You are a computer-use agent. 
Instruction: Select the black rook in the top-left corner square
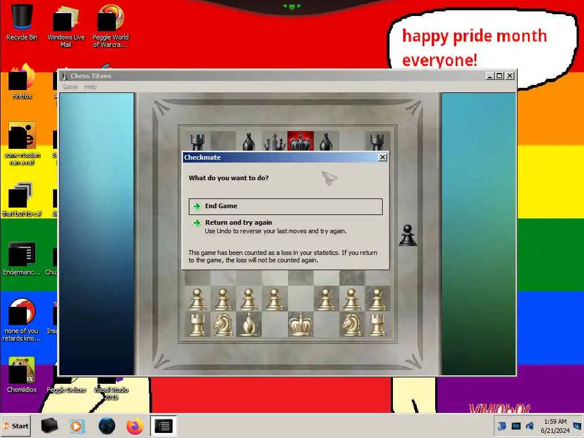pyautogui.click(x=197, y=141)
